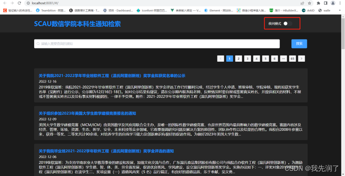The image size is (345, 176).
Task: Open the 微信小程序 bookmark
Action: tap(251, 10)
